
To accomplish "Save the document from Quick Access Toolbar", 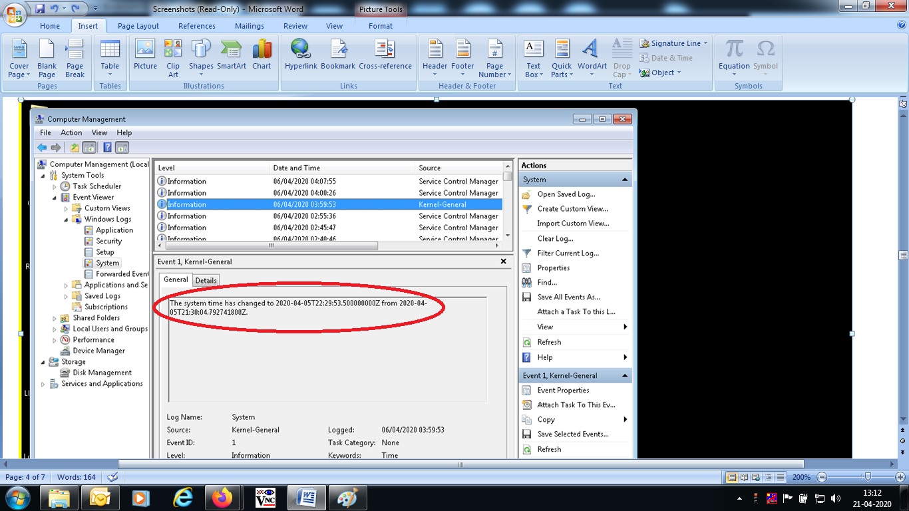I will pyautogui.click(x=40, y=9).
